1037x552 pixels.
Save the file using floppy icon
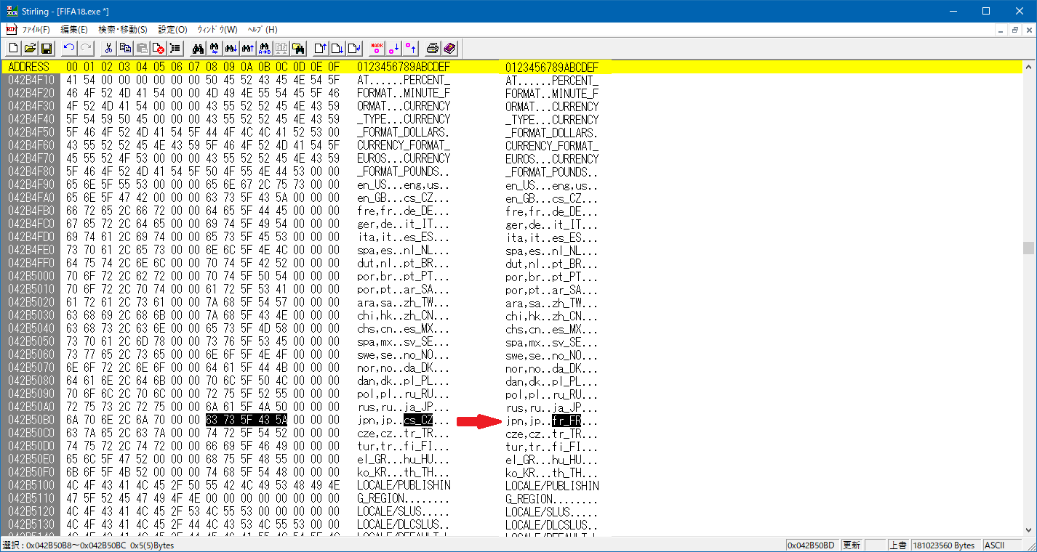[x=46, y=49]
